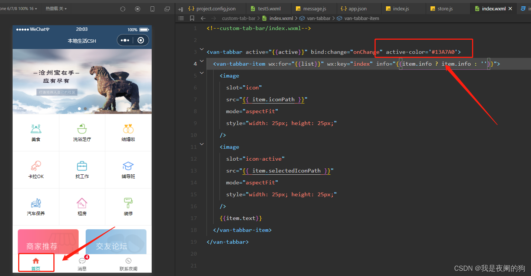Navigate back with editor left arrow
531x276 pixels.
tap(203, 18)
